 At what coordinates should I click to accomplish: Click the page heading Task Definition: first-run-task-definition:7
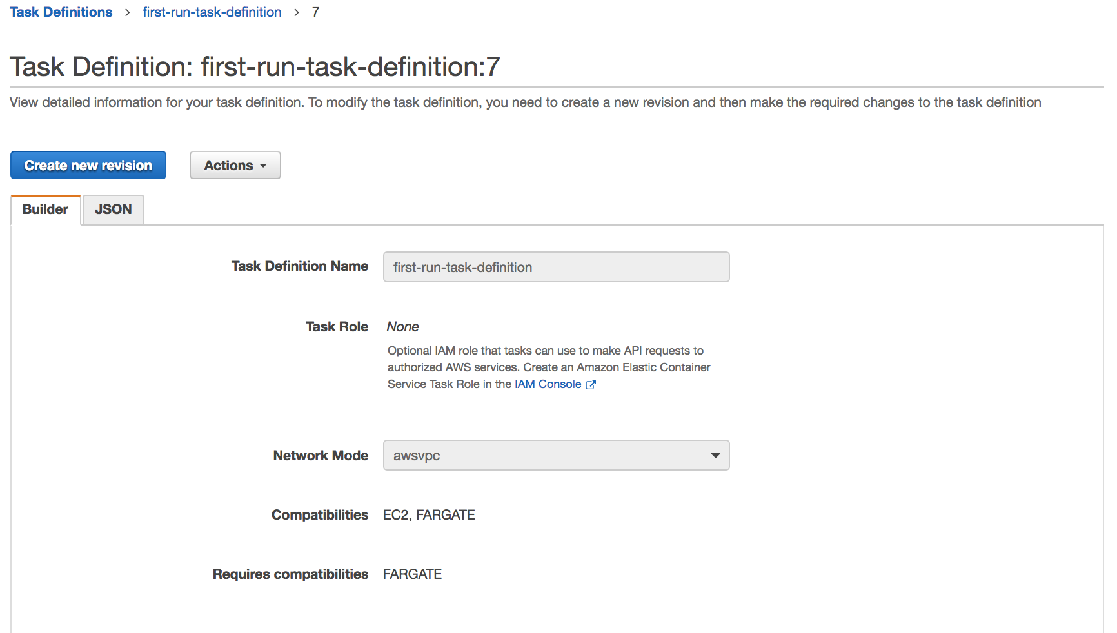[255, 67]
